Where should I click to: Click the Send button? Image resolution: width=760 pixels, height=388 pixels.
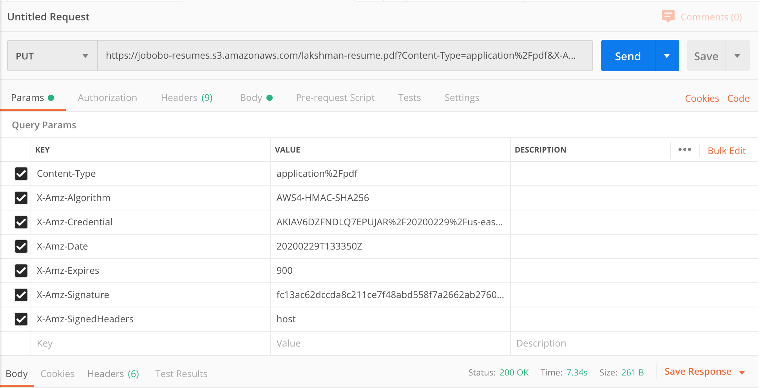(627, 56)
